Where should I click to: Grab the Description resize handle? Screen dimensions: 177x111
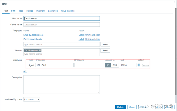[x=99, y=93]
